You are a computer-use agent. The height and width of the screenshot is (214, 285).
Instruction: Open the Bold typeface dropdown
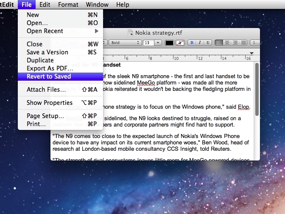(x=125, y=43)
